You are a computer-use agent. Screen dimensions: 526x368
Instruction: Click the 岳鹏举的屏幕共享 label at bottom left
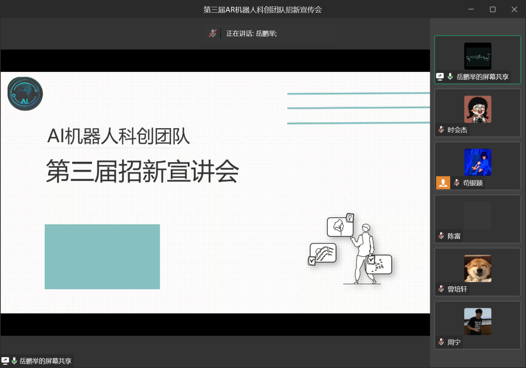[46, 361]
